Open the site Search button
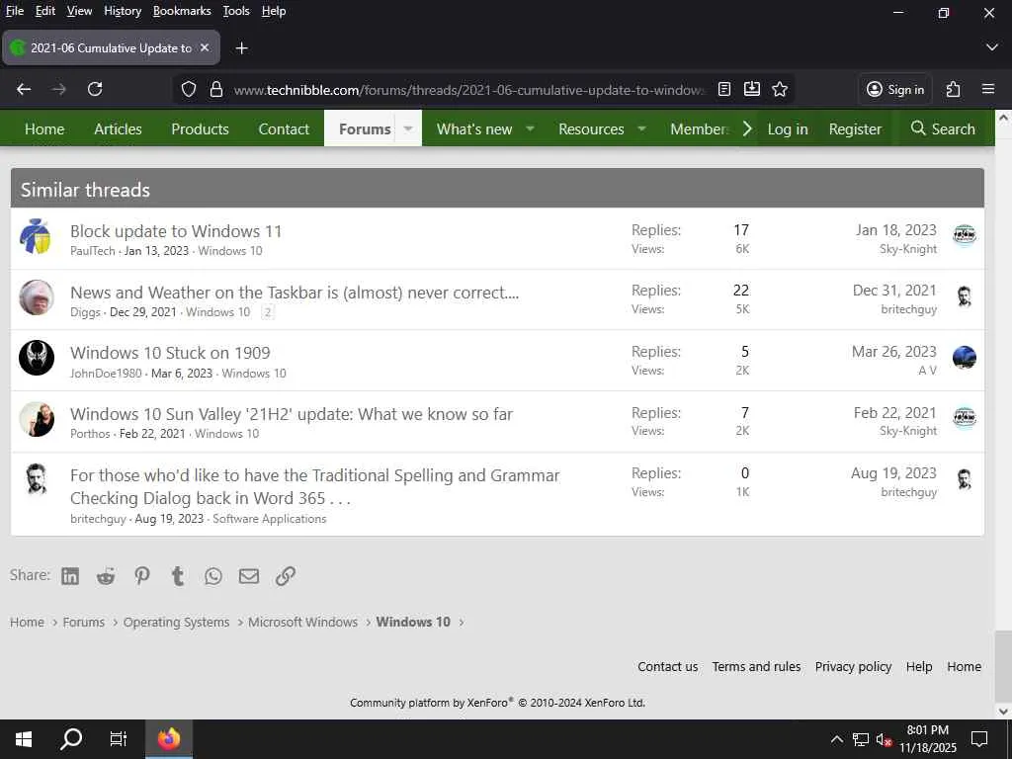 943,129
